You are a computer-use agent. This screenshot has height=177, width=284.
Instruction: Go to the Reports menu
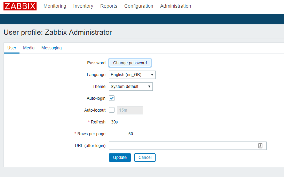109,6
